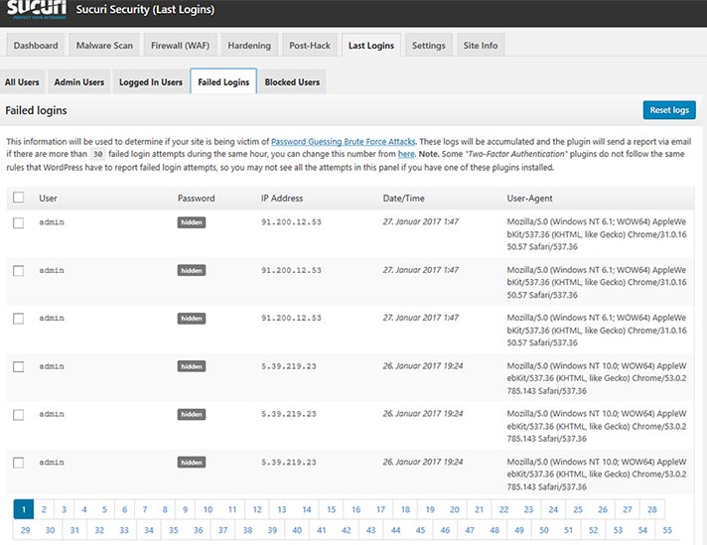Image resolution: width=707 pixels, height=545 pixels.
Task: Click the Reset logs button
Action: pyautogui.click(x=669, y=110)
